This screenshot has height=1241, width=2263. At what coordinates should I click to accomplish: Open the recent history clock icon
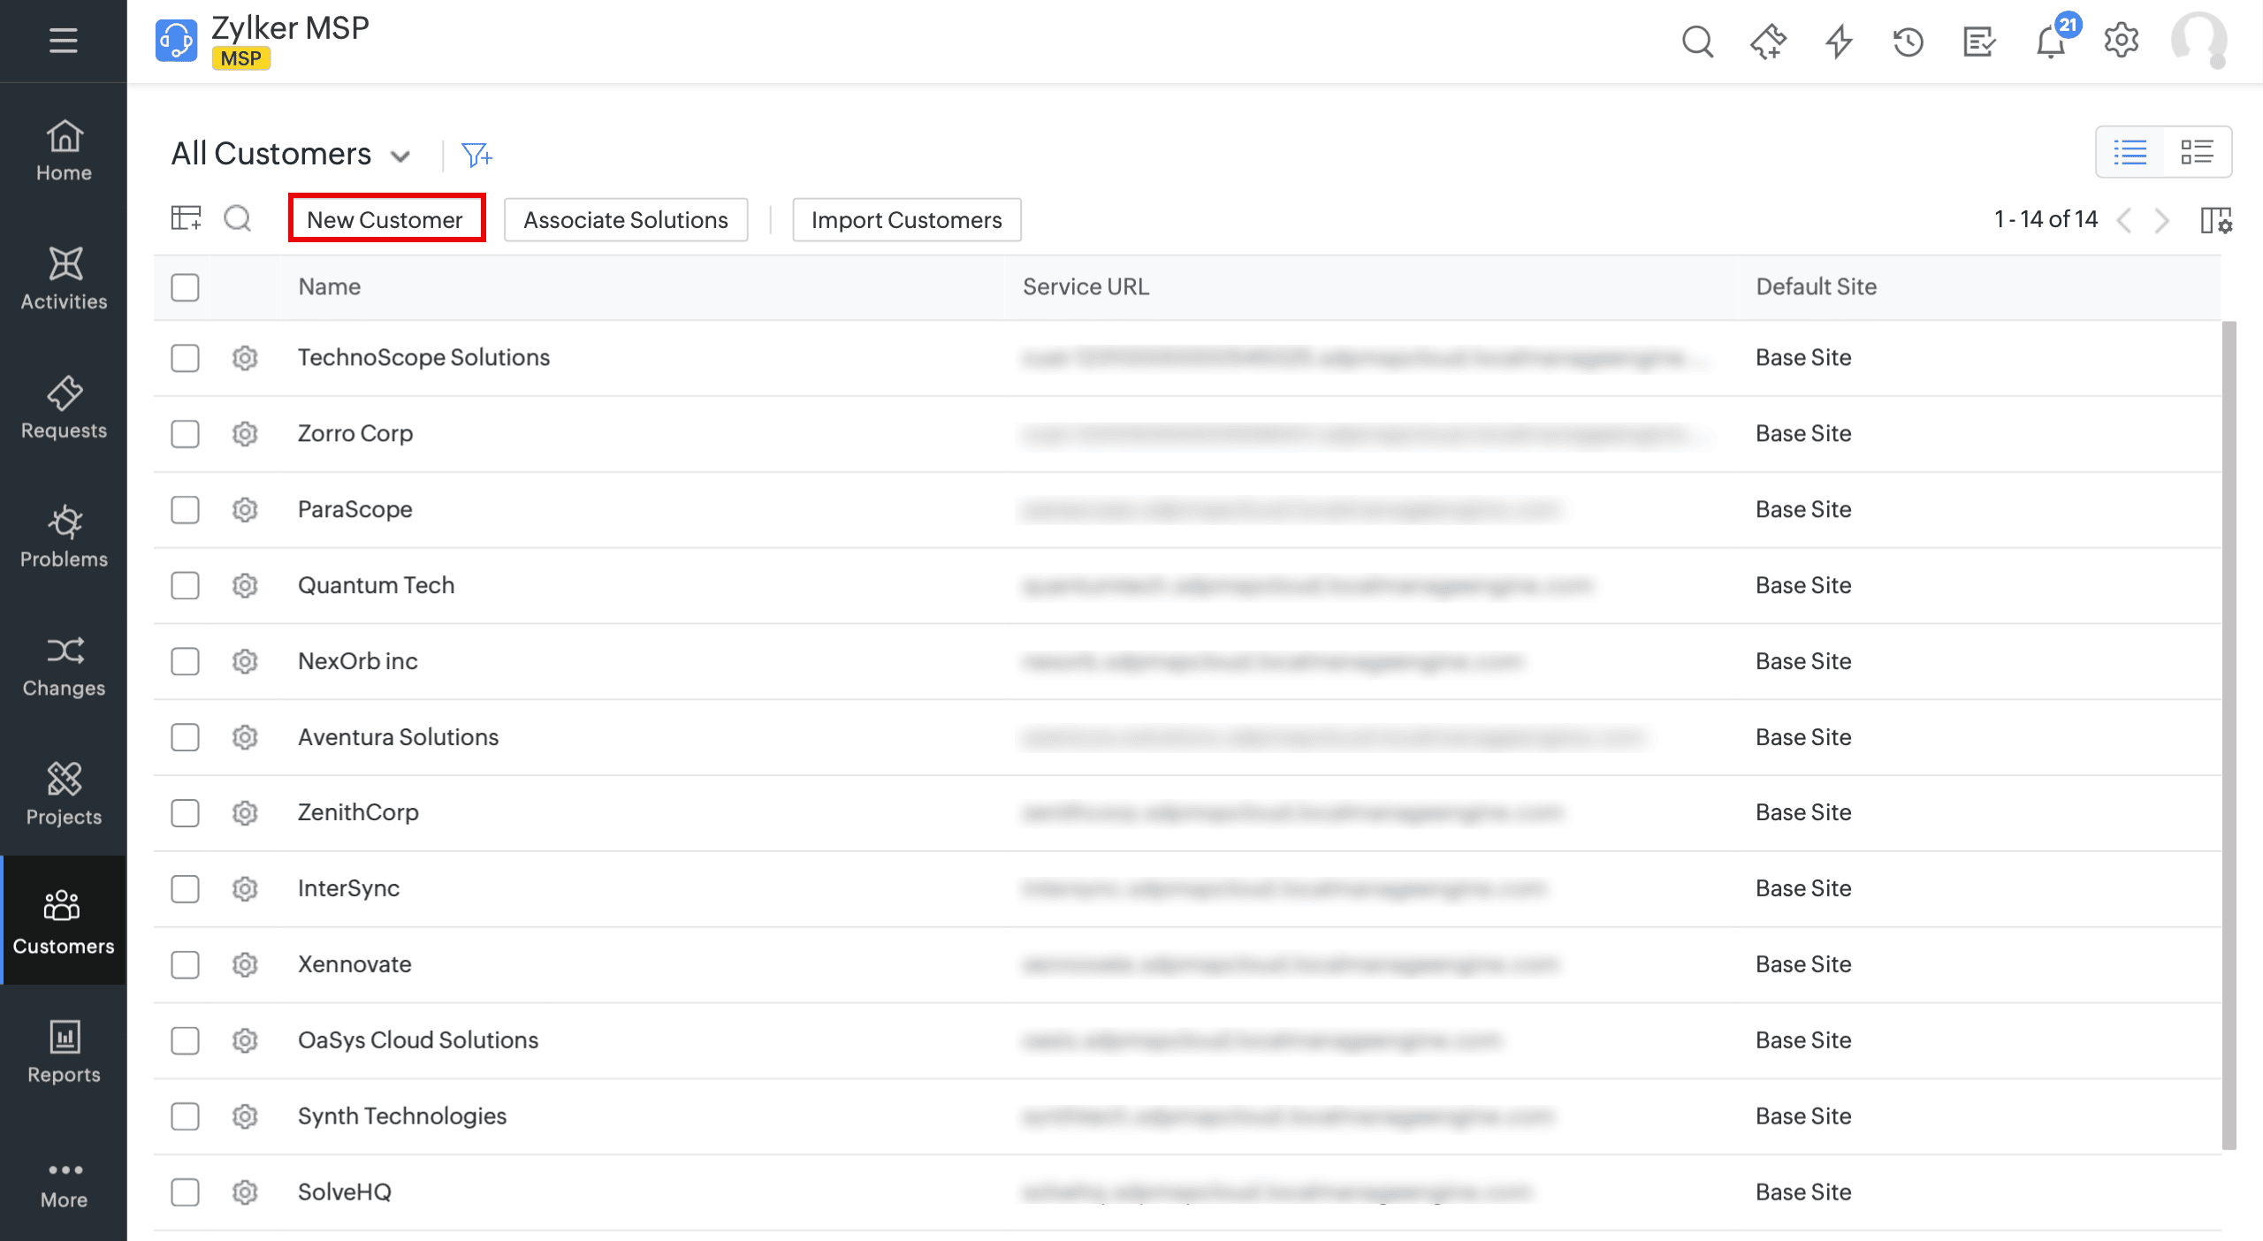(x=1909, y=42)
